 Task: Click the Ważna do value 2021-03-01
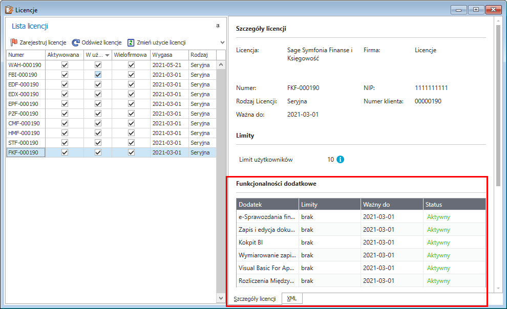coord(303,114)
